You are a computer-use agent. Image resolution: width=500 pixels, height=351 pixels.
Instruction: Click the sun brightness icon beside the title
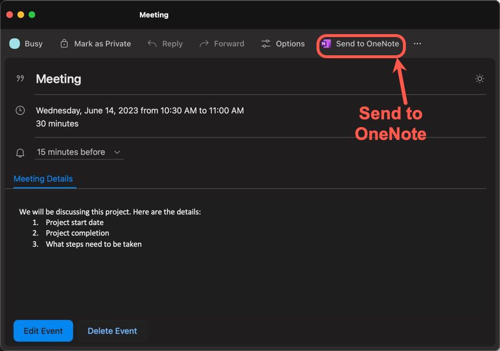(479, 78)
